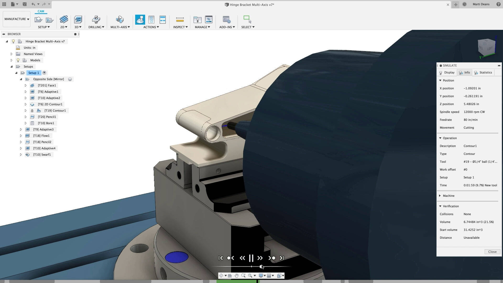Click the Simulate icon in Actions

[140, 20]
